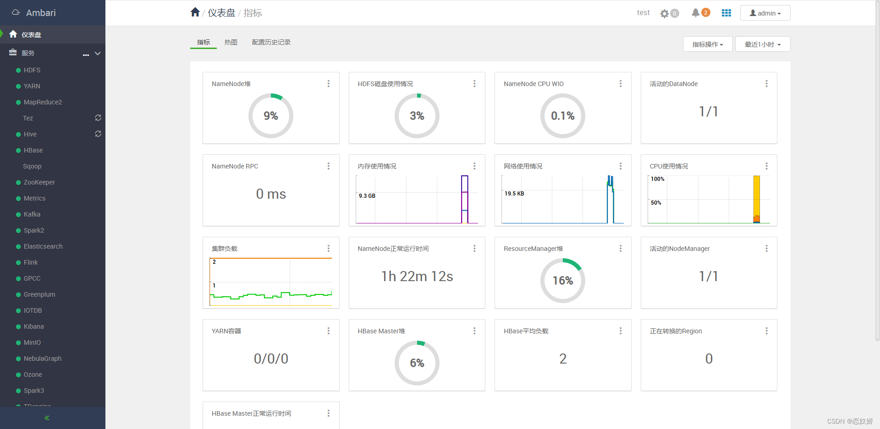Click the restart-required icon next to Hive
This screenshot has width=880, height=429.
[x=98, y=134]
